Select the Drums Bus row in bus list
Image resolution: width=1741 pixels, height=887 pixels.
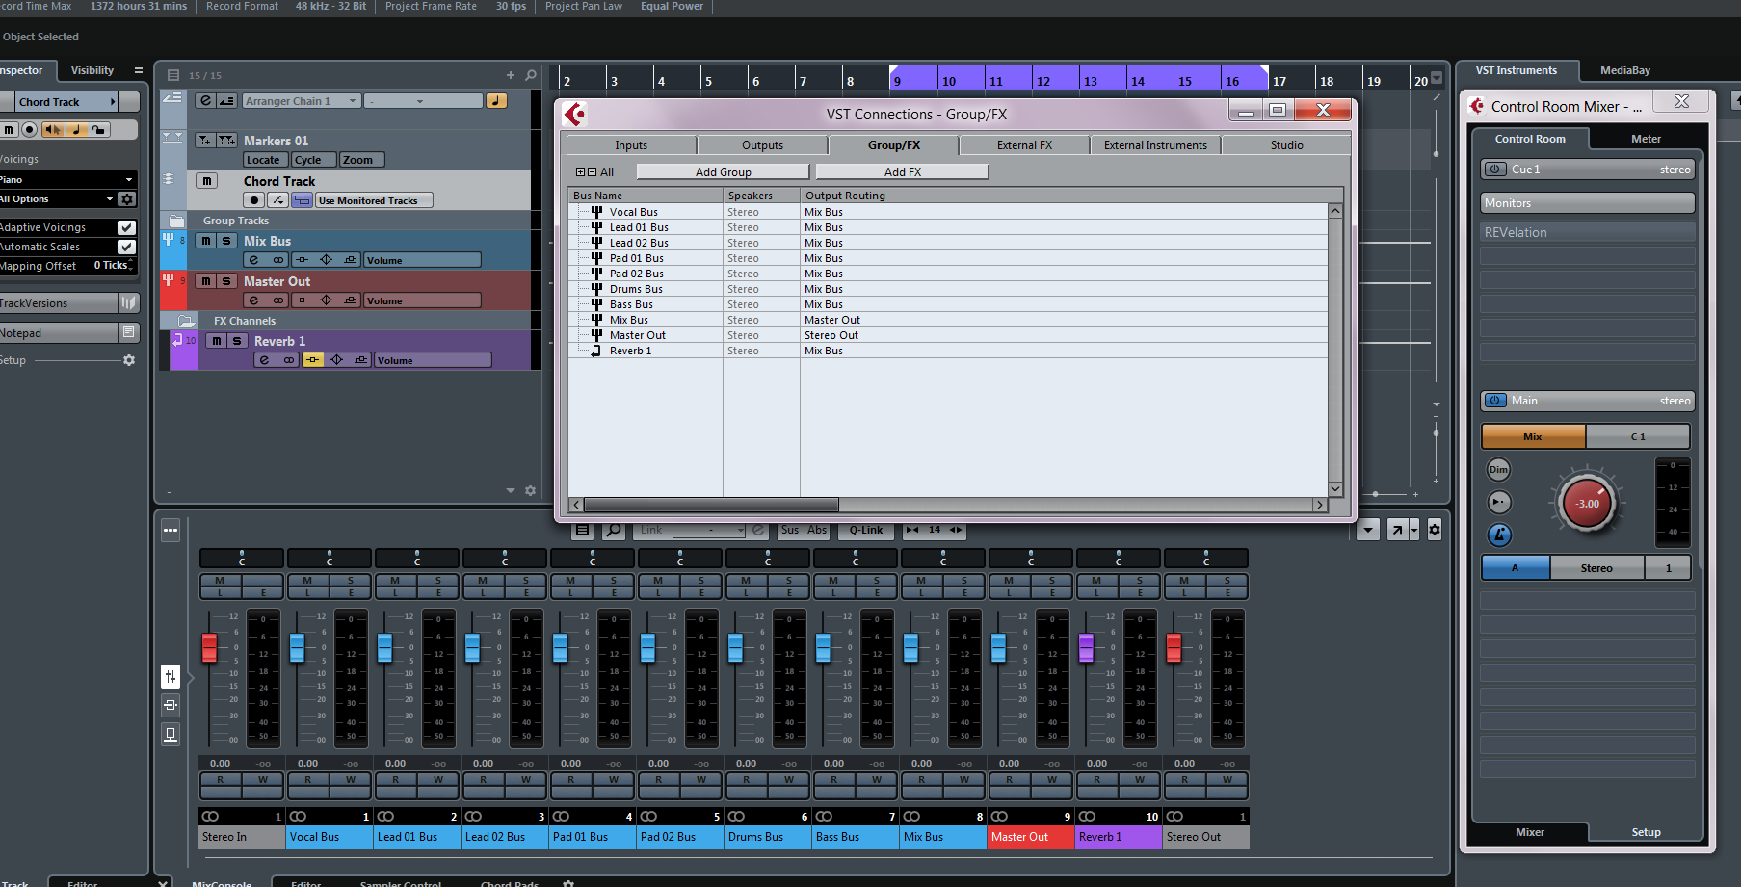pos(948,289)
